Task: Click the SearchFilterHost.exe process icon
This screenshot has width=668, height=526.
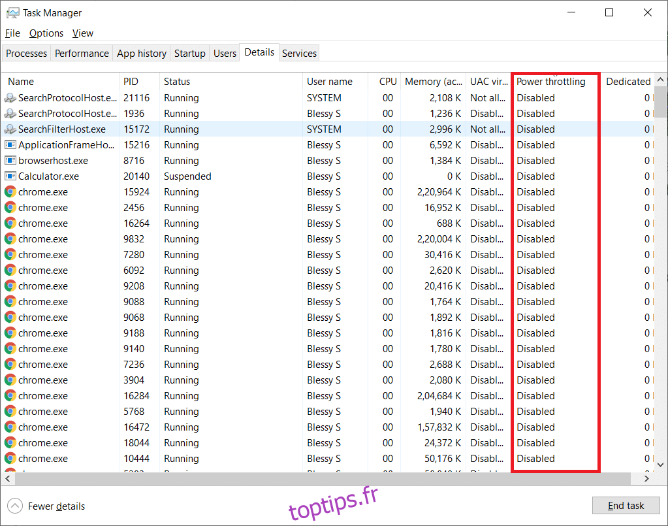Action: (x=10, y=129)
